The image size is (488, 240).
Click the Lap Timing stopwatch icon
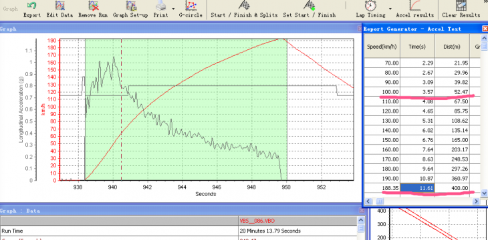click(370, 5)
